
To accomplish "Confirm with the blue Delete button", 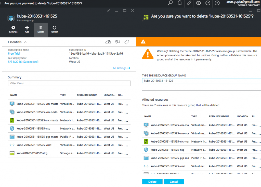I will click(x=152, y=182).
